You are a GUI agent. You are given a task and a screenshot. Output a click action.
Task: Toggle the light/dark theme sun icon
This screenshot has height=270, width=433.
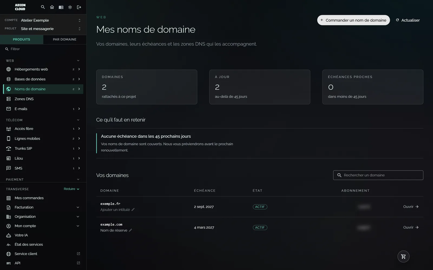tap(70, 7)
